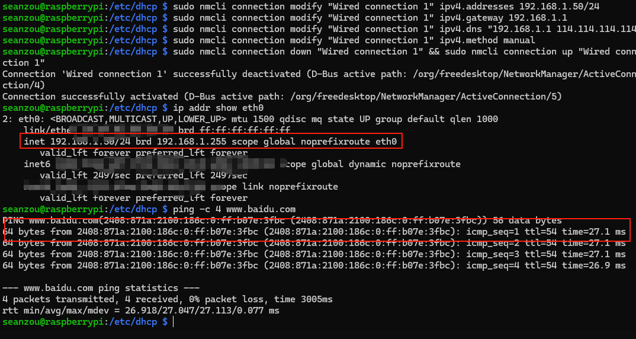Click the "successfully deactivated" connection message
The image size is (636, 339).
(x=319, y=79)
